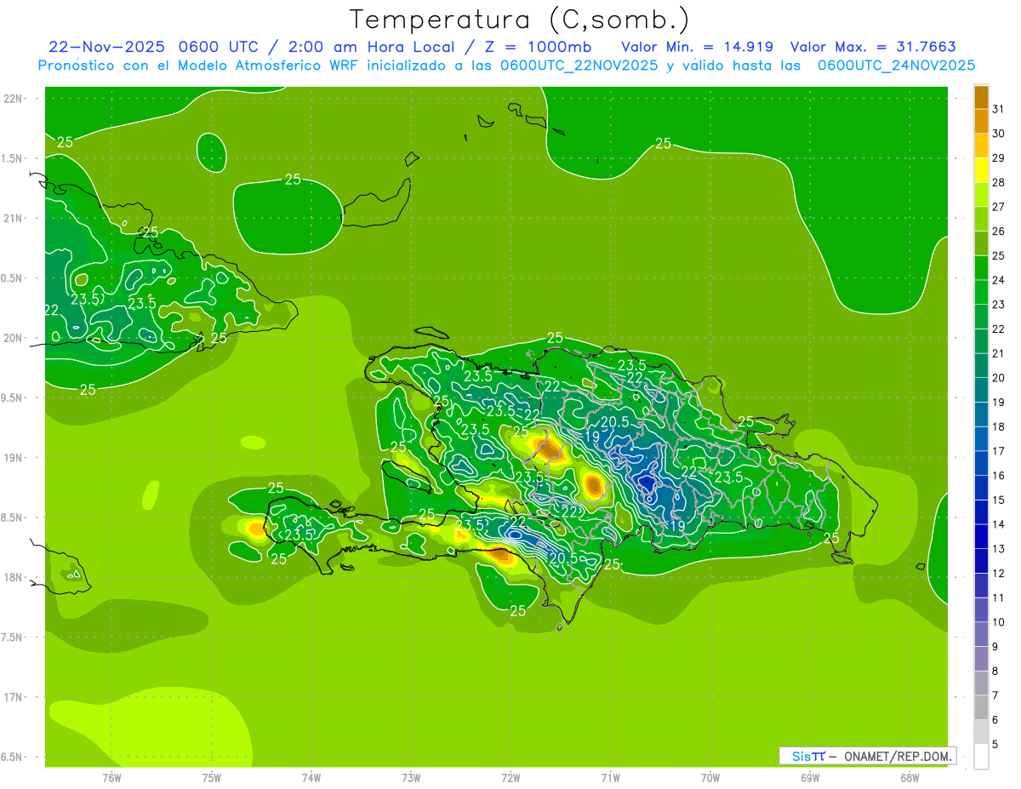Click the colorbar label 5
1021x789 pixels.
995,745
